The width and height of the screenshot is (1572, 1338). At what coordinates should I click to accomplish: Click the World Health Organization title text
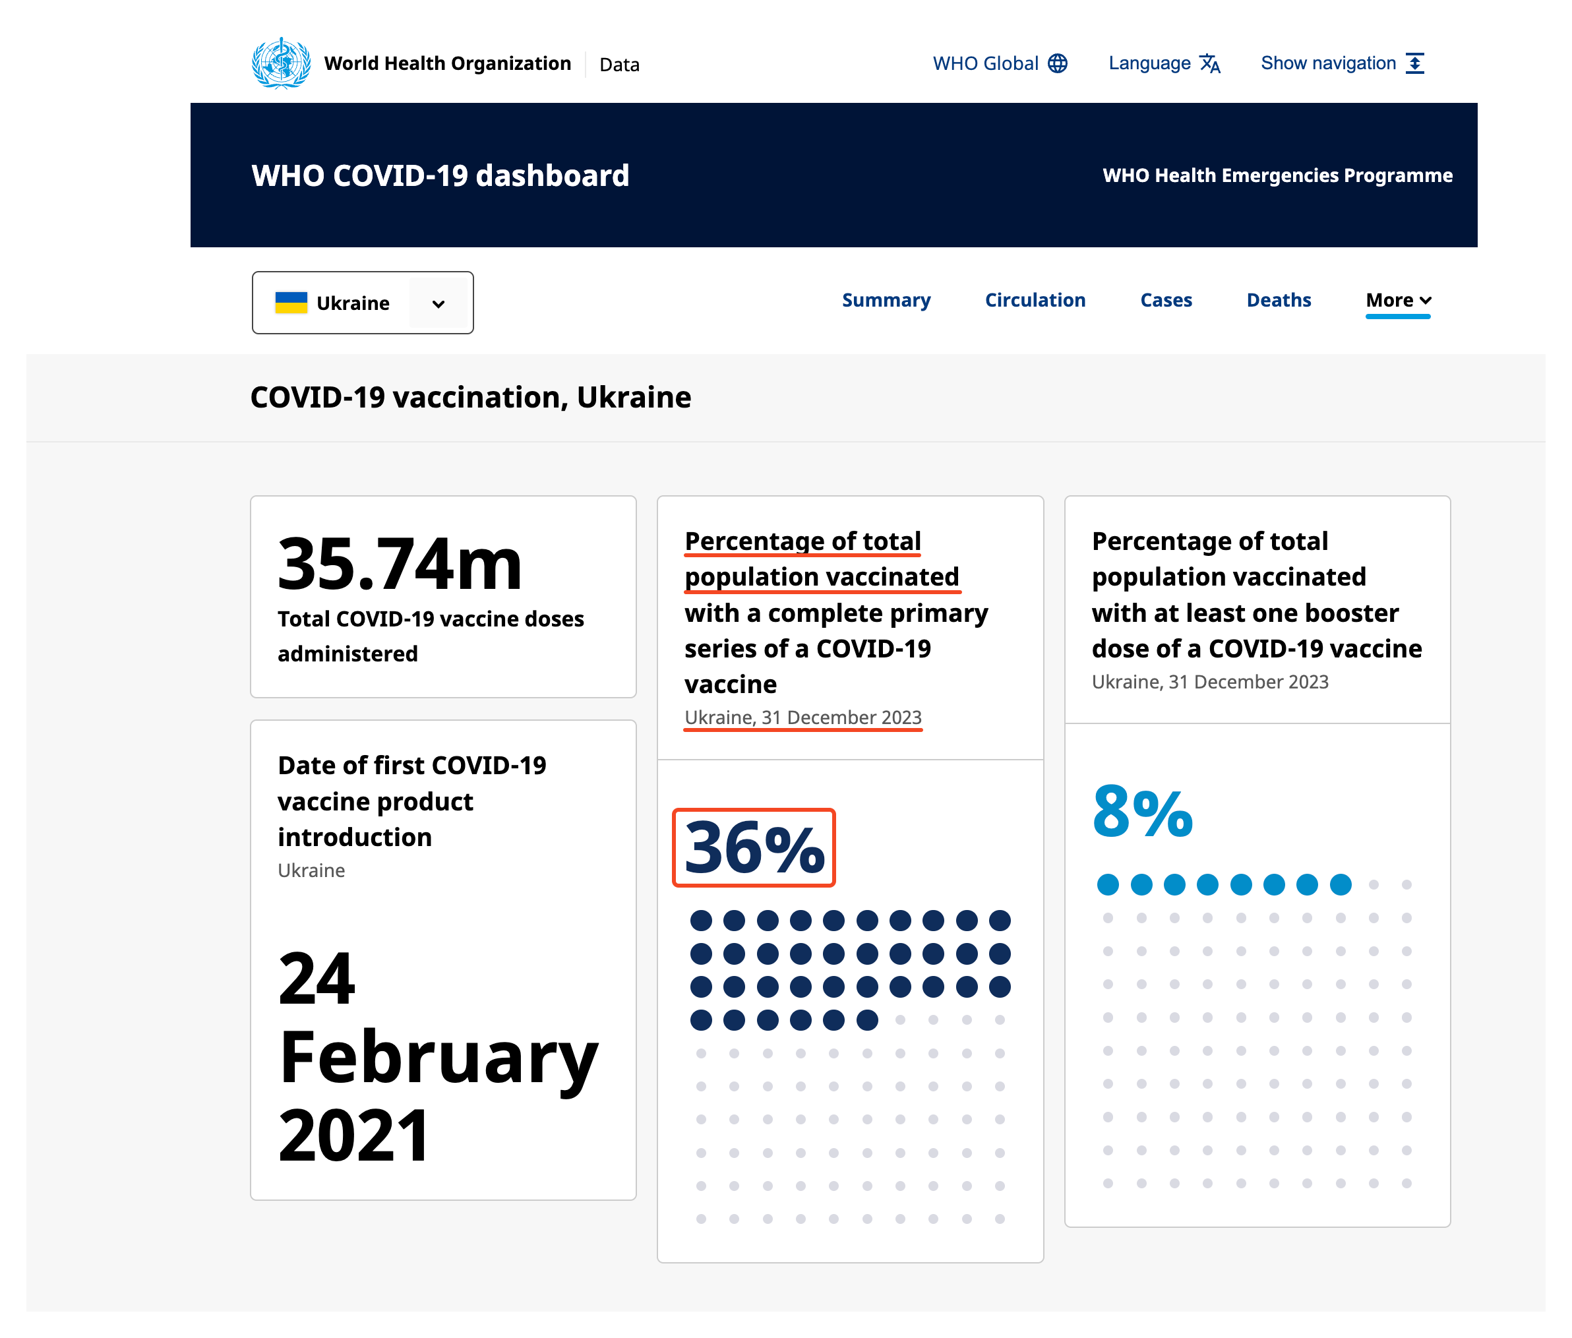click(x=448, y=63)
